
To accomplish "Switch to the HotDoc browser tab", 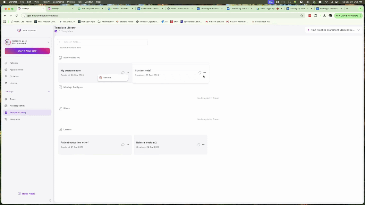I will [90, 9].
